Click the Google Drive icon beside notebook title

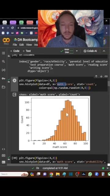(x=15, y=40)
